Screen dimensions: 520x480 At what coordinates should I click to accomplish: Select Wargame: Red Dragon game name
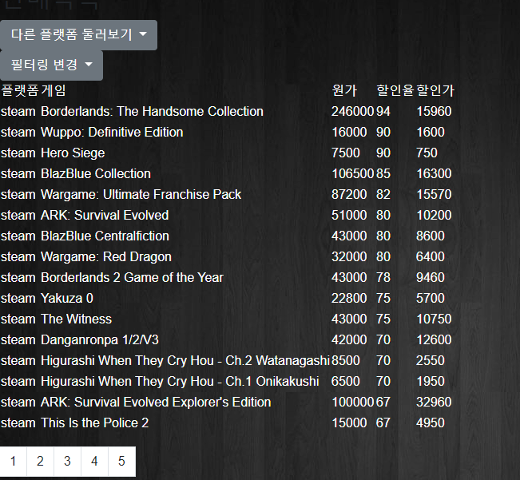click(105, 257)
